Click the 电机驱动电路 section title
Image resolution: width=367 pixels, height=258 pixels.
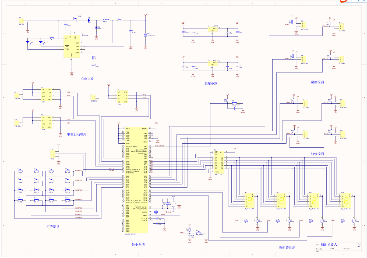[77, 134]
